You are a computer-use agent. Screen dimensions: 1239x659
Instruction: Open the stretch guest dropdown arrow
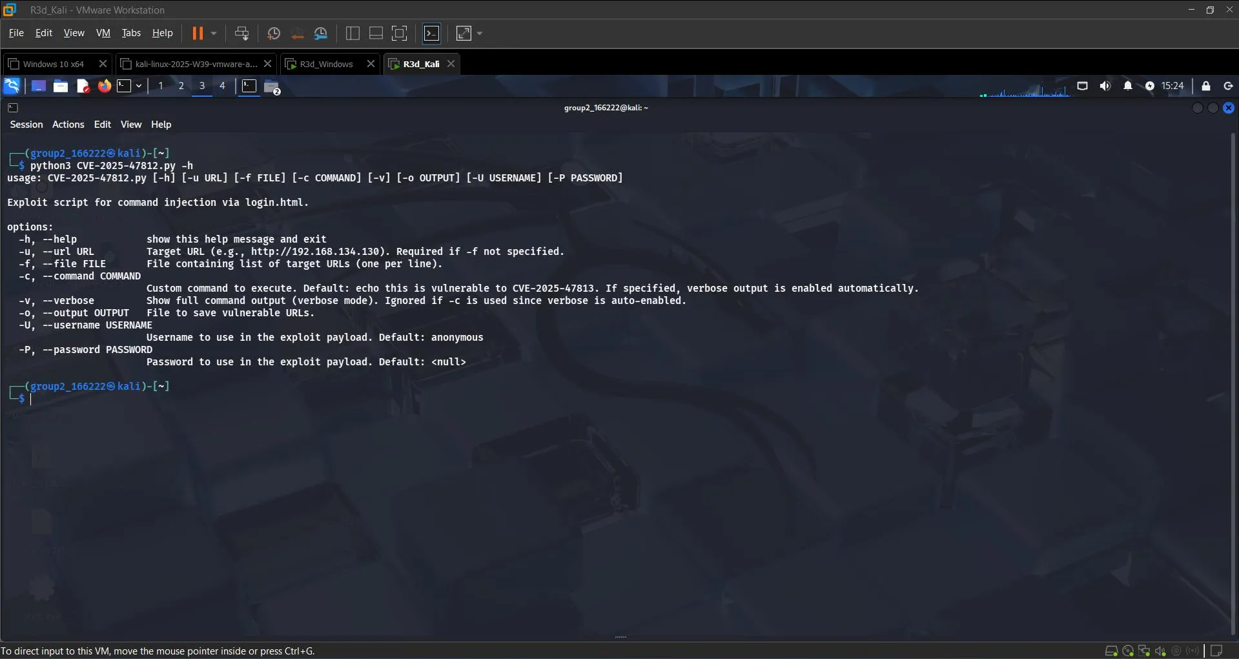[480, 34]
